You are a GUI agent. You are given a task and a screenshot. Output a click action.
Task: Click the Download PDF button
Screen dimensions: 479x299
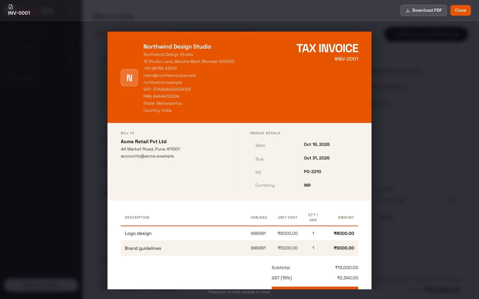pos(423,10)
